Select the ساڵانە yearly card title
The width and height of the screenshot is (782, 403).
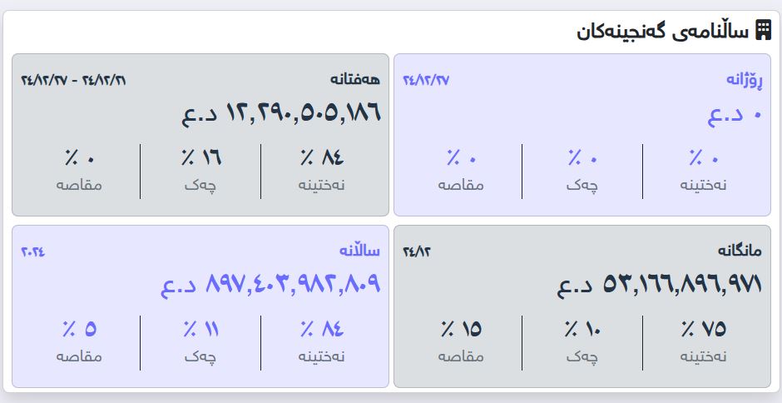click(x=359, y=251)
